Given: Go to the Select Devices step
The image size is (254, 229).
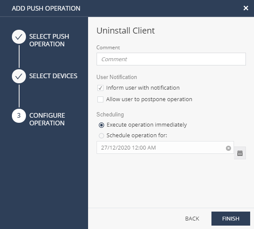Looking at the screenshot, I should point(53,76).
